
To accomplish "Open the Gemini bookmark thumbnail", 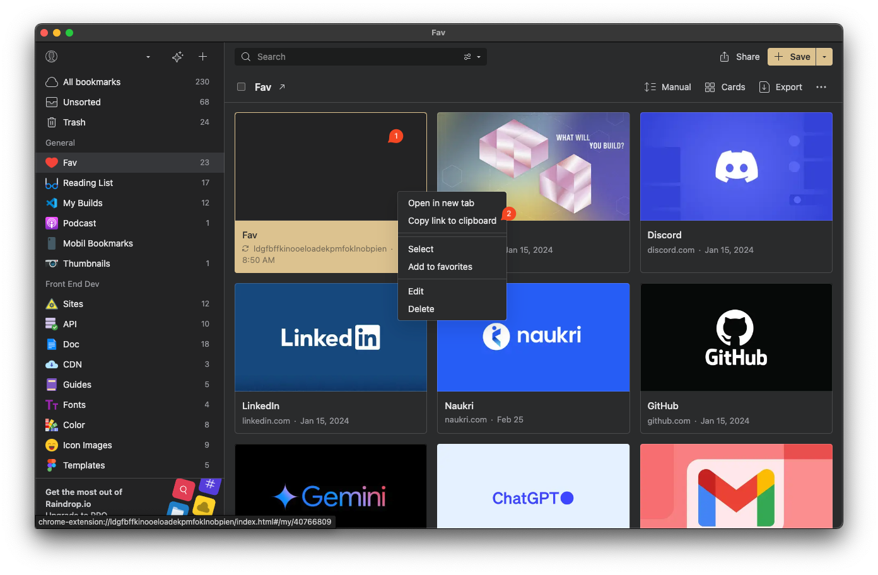I will 331,486.
